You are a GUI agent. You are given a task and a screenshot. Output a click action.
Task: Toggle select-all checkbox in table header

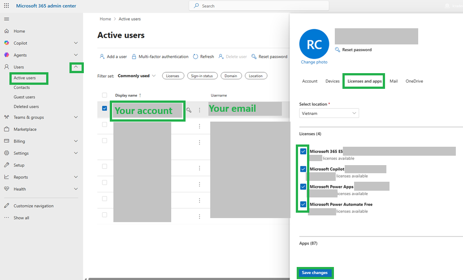pos(104,95)
